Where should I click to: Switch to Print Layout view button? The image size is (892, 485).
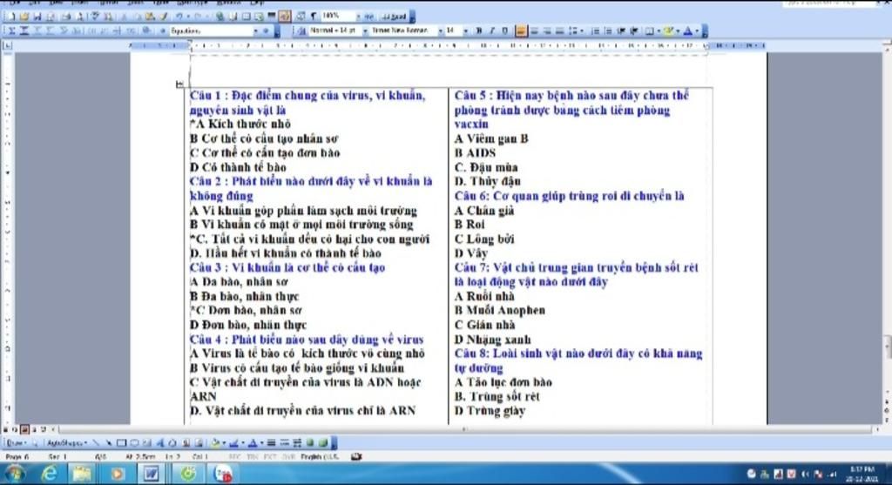click(x=24, y=430)
